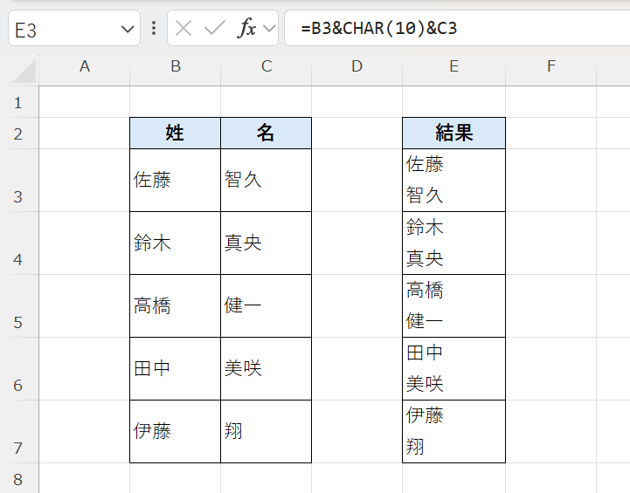This screenshot has width=630, height=493.
Task: Select column B header
Action: [176, 66]
